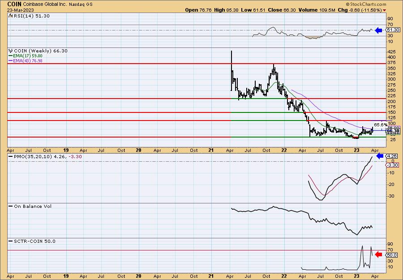Viewport: 403px width, 280px height.
Task: Click the EMA(17) 59.80 legend entry
Action: pos(28,56)
